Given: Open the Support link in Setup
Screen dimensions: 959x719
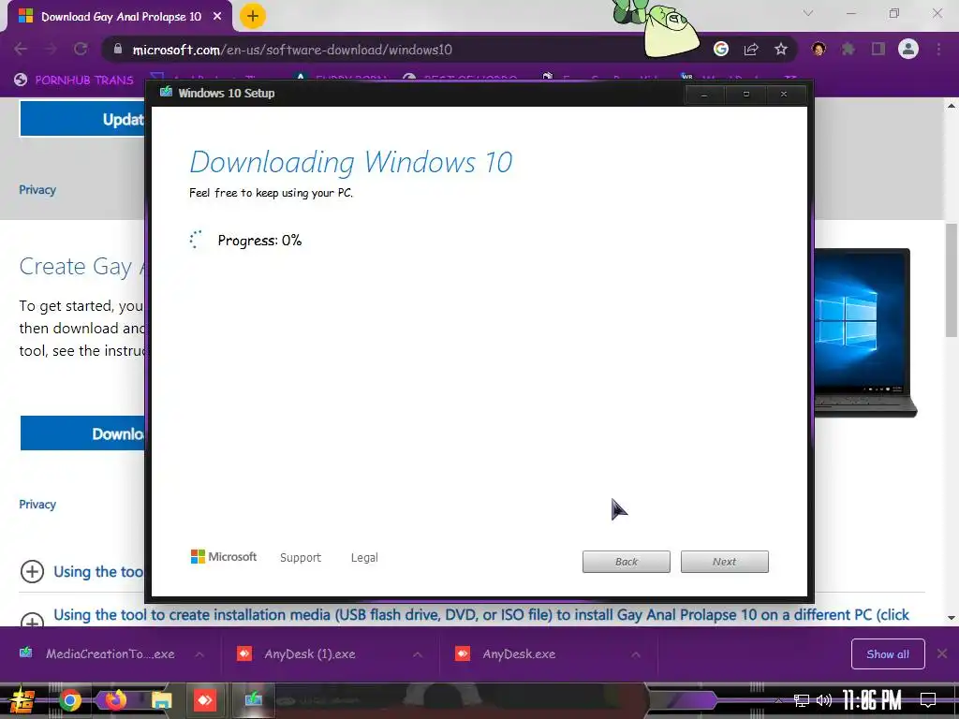Looking at the screenshot, I should [301, 558].
